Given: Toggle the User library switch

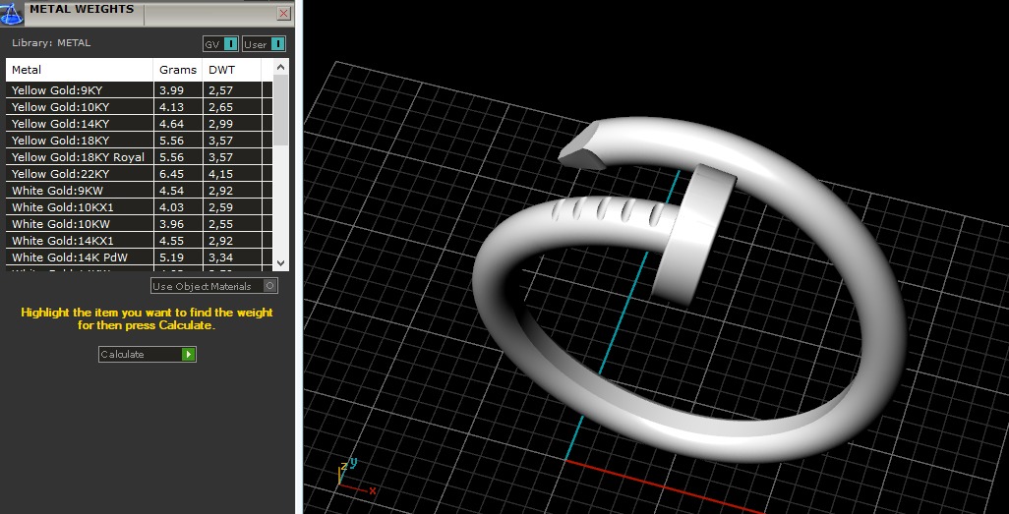Looking at the screenshot, I should 264,44.
